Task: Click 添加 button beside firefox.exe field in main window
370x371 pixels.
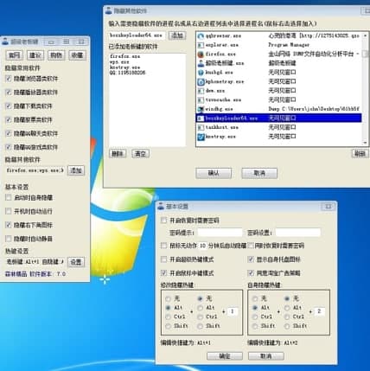Action: tap(76, 170)
